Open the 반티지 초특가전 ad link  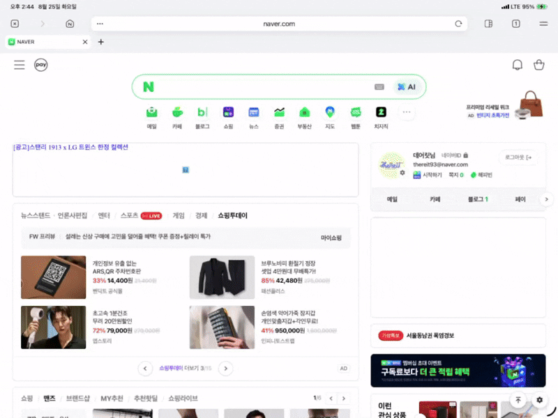[493, 116]
